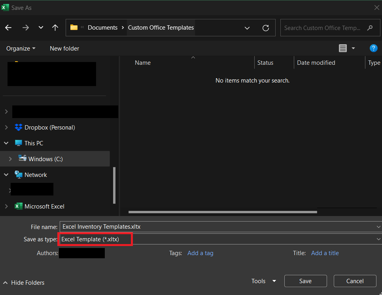Open Help with the question mark
382x295 pixels.
[373, 48]
